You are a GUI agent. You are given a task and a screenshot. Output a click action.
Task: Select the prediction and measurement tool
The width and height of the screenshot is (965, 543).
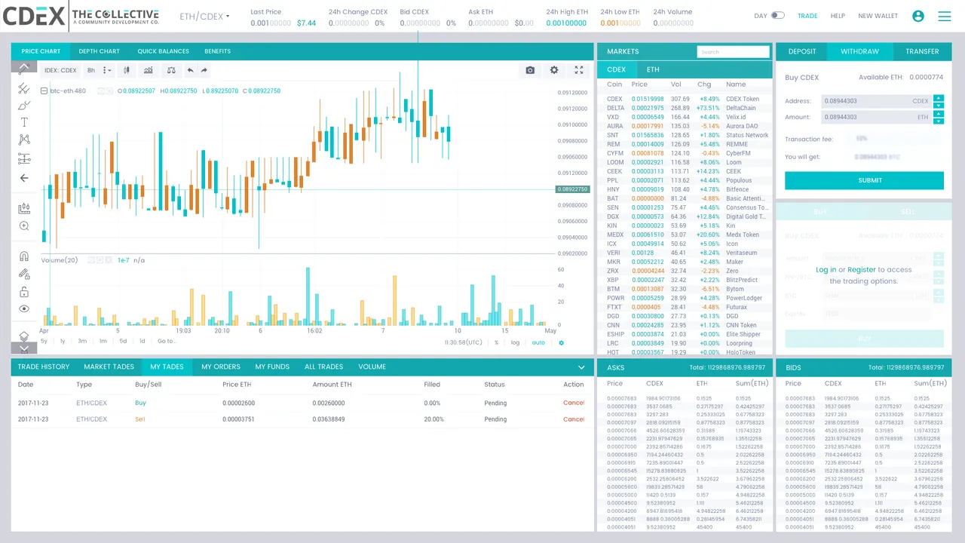point(24,159)
